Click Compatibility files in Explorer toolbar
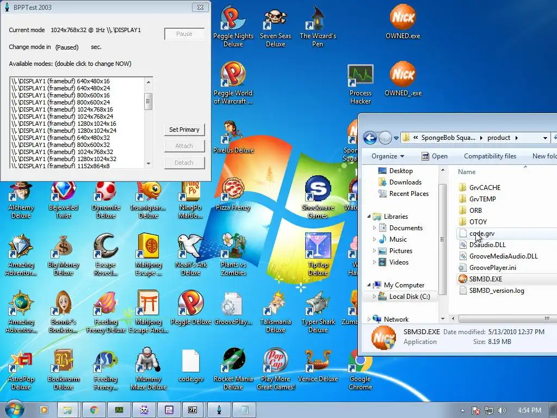Image resolution: width=557 pixels, height=418 pixels. [x=490, y=156]
